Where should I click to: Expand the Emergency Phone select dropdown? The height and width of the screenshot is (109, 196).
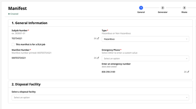(145, 58)
